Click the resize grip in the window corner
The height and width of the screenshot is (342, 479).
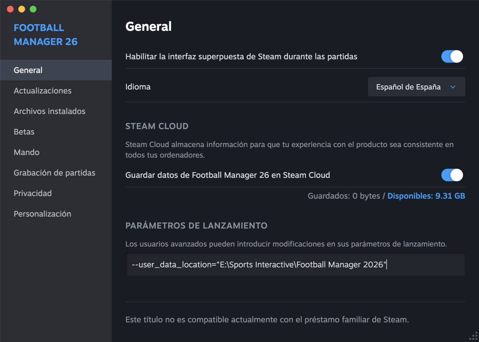pyautogui.click(x=474, y=337)
